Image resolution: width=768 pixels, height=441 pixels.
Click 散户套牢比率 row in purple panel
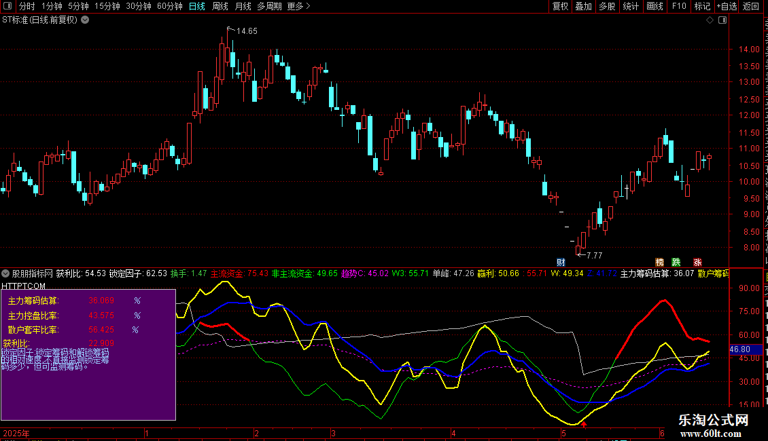73,330
